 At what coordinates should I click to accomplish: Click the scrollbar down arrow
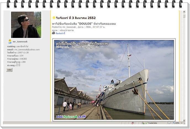click(184, 120)
